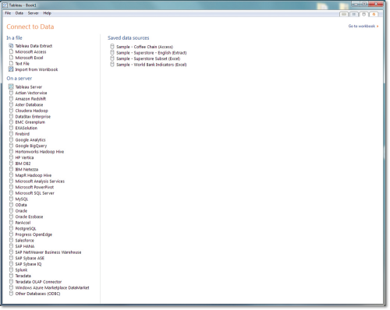Screen dimensions: 390x310
Task: Open the Data menu
Action: coord(19,13)
